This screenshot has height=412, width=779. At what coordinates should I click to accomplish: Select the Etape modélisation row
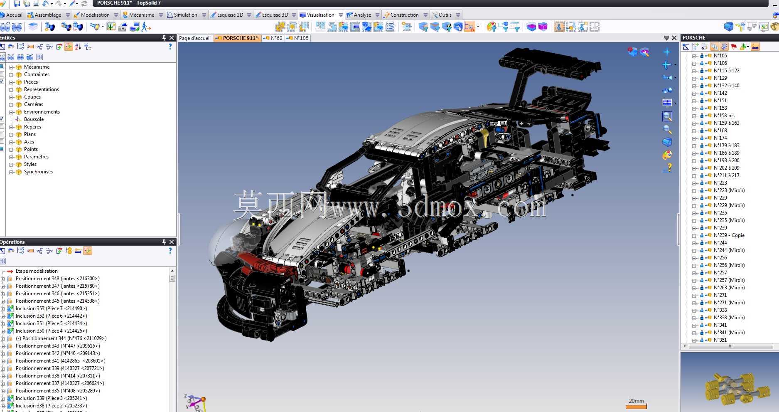(x=37, y=271)
